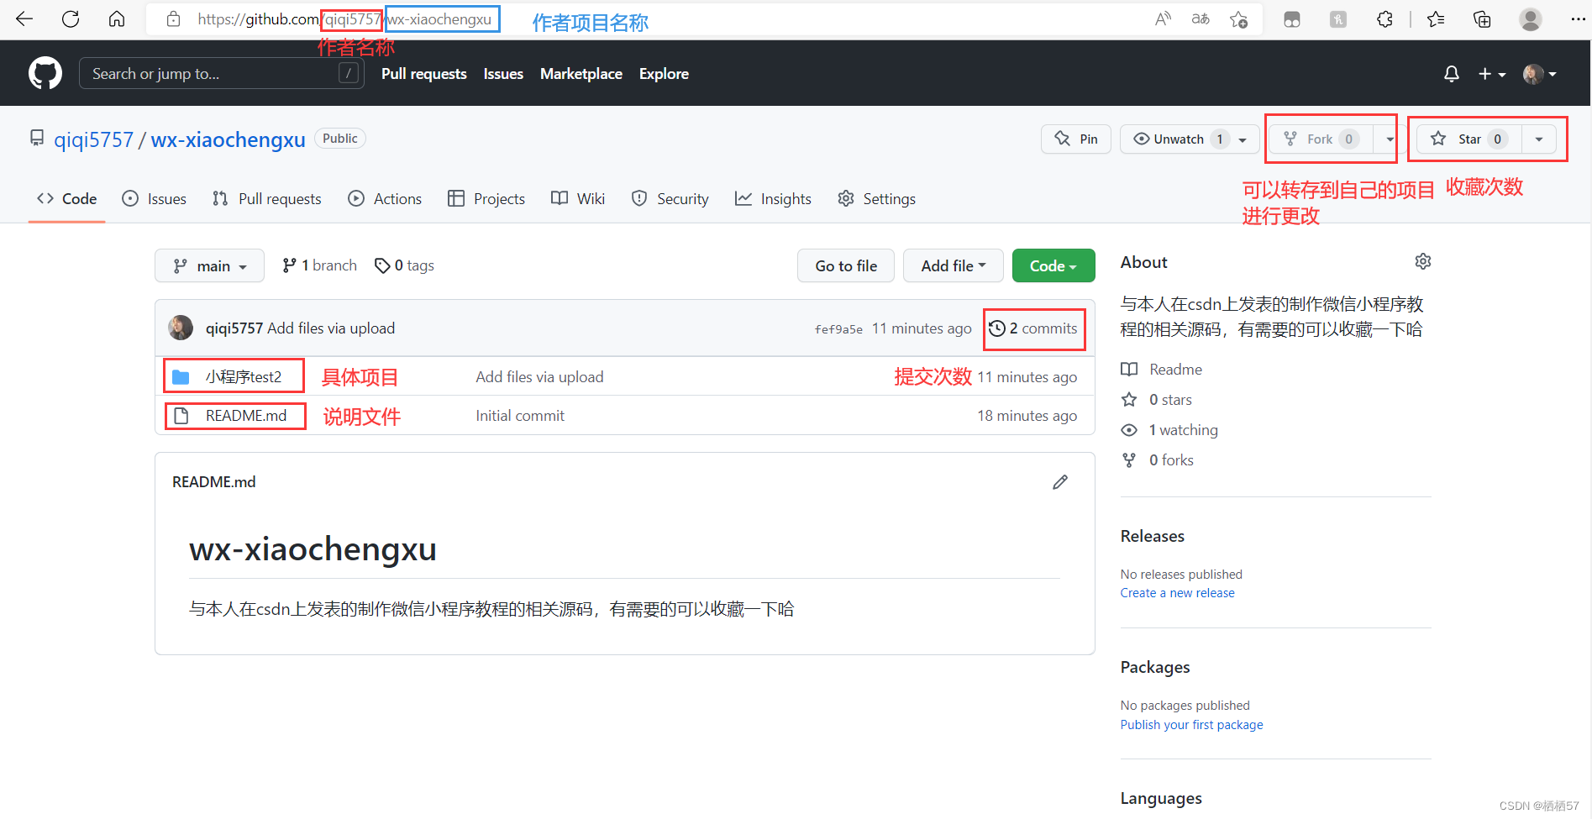
Task: Open the 小程序test2 folder
Action: [244, 377]
